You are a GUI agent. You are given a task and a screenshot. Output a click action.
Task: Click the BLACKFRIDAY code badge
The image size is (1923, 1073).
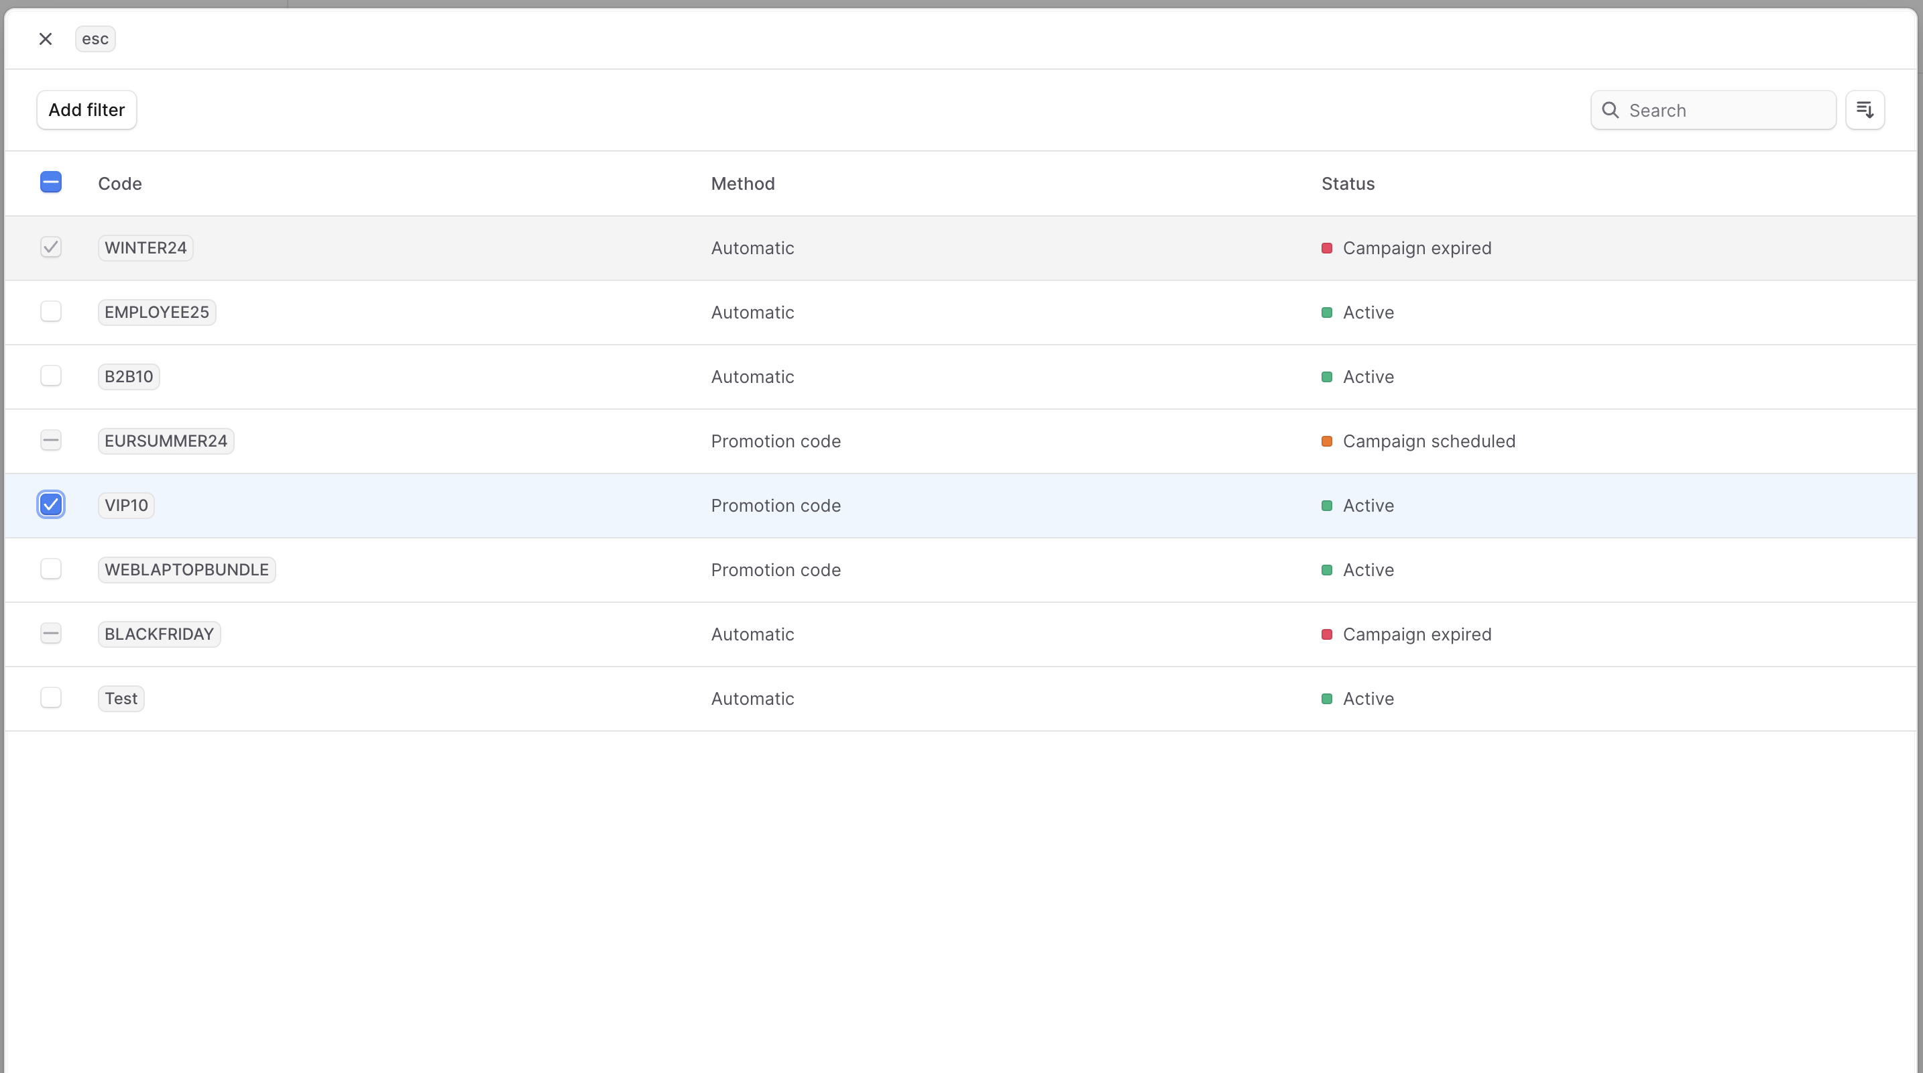[159, 634]
